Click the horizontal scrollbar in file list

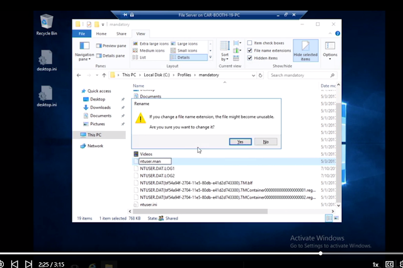coord(200,211)
